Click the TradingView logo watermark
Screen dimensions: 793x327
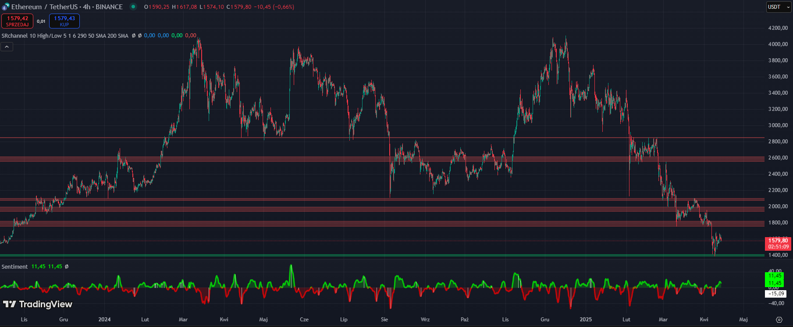pos(38,304)
